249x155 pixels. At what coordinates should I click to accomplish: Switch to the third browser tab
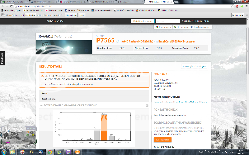73,2
